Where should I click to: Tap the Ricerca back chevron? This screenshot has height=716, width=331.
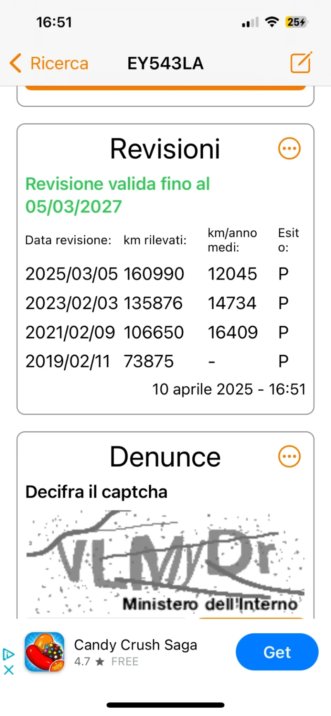[x=15, y=63]
